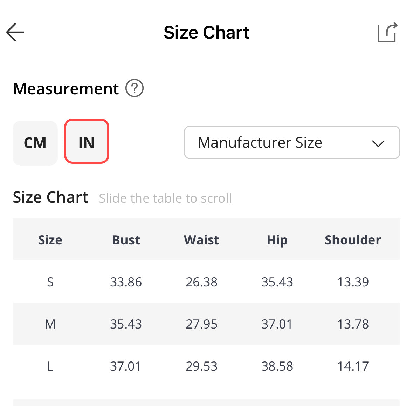The height and width of the screenshot is (406, 413).
Task: Tap the share icon
Action: (x=387, y=33)
